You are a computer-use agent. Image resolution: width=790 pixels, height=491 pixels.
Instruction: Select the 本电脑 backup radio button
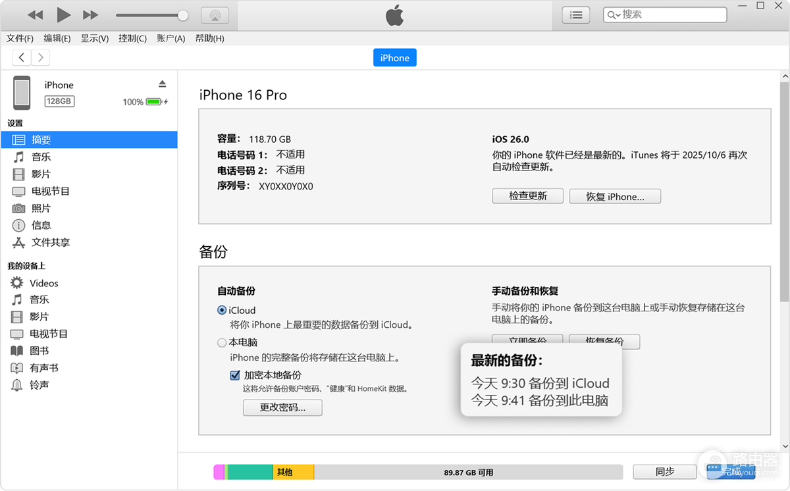[222, 342]
